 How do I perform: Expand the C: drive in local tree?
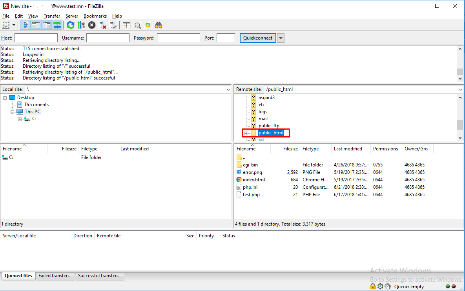(x=20, y=119)
